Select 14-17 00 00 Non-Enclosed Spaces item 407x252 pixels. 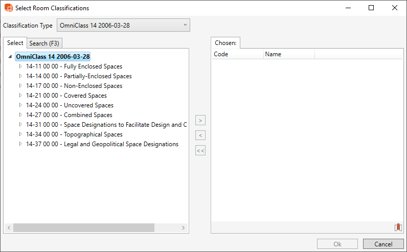tap(74, 86)
